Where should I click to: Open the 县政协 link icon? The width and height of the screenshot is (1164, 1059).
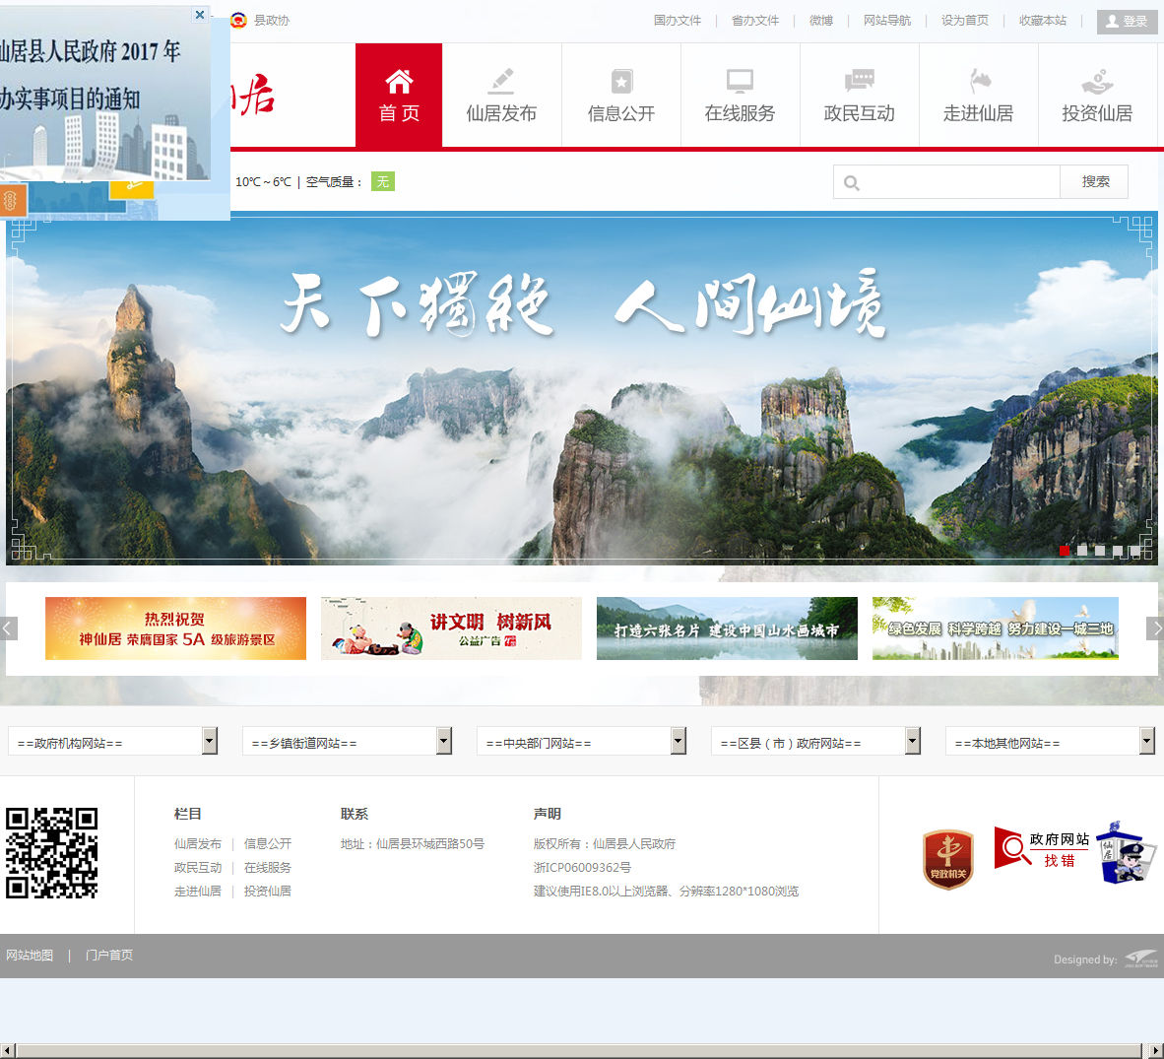pyautogui.click(x=238, y=20)
